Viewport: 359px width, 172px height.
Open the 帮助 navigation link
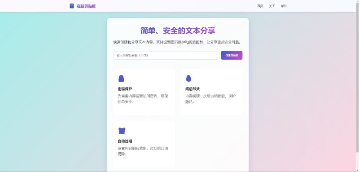tap(284, 6)
